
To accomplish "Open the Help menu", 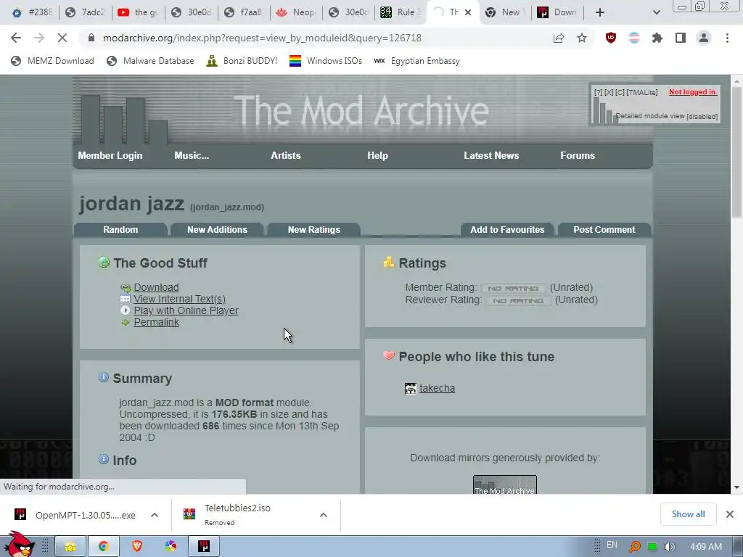I will 377,155.
